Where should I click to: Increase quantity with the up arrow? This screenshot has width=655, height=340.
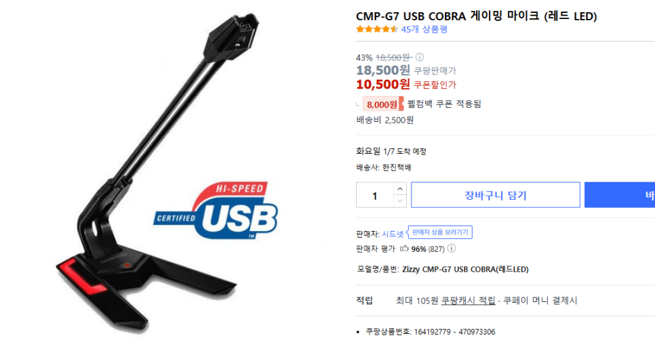400,188
